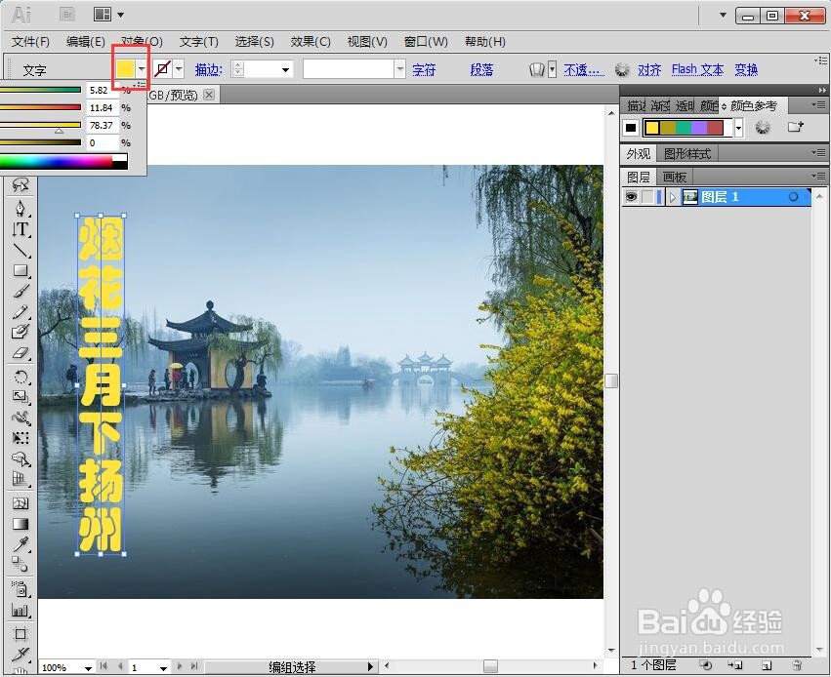
Task: Click Delete Selection trash icon
Action: tap(798, 665)
